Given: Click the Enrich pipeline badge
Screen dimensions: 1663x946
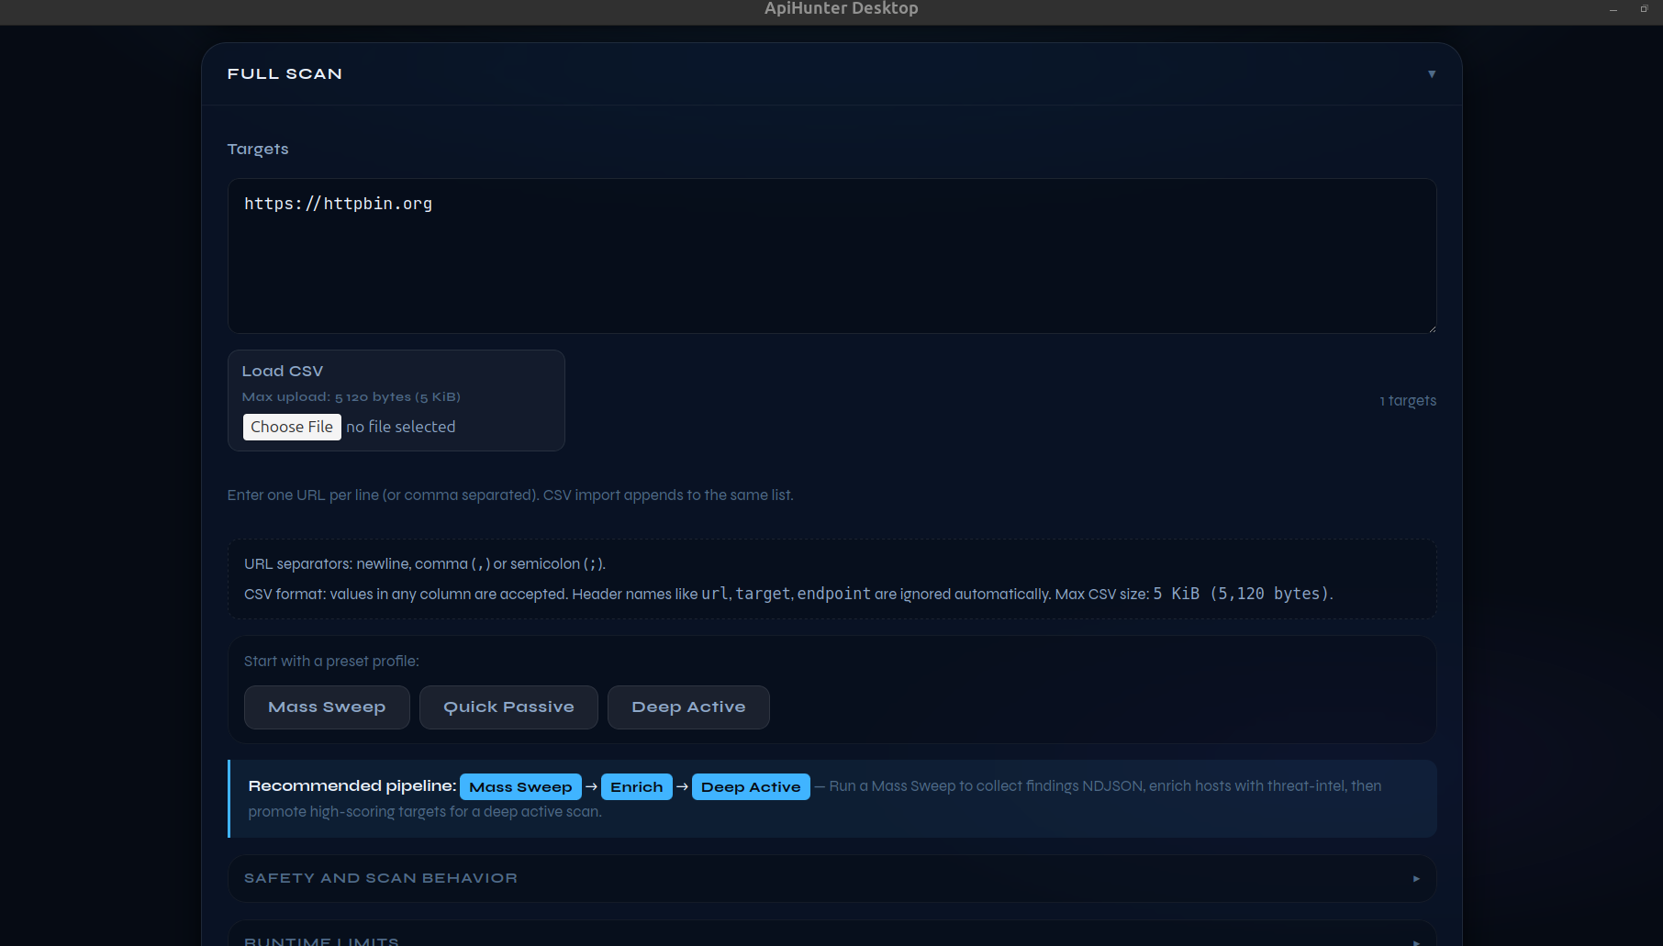Looking at the screenshot, I should click(637, 787).
